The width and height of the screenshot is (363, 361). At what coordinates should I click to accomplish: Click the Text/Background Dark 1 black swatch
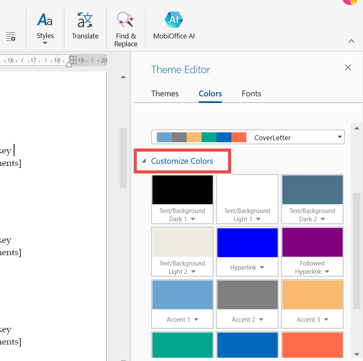(x=183, y=190)
